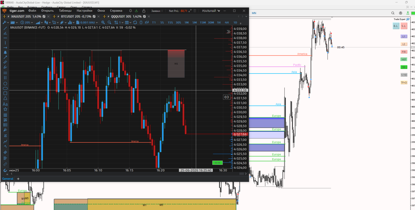This screenshot has height=210, width=415.
Task: Add a price alert bell in sidebar
Action: tap(5, 52)
